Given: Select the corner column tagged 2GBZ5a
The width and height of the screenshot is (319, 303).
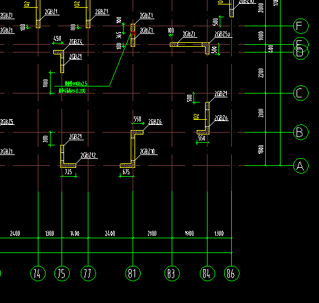Looking at the screenshot, I should click(206, 48).
